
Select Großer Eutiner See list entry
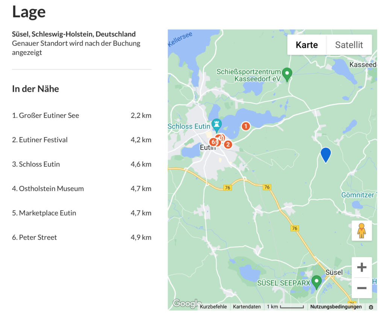45,115
